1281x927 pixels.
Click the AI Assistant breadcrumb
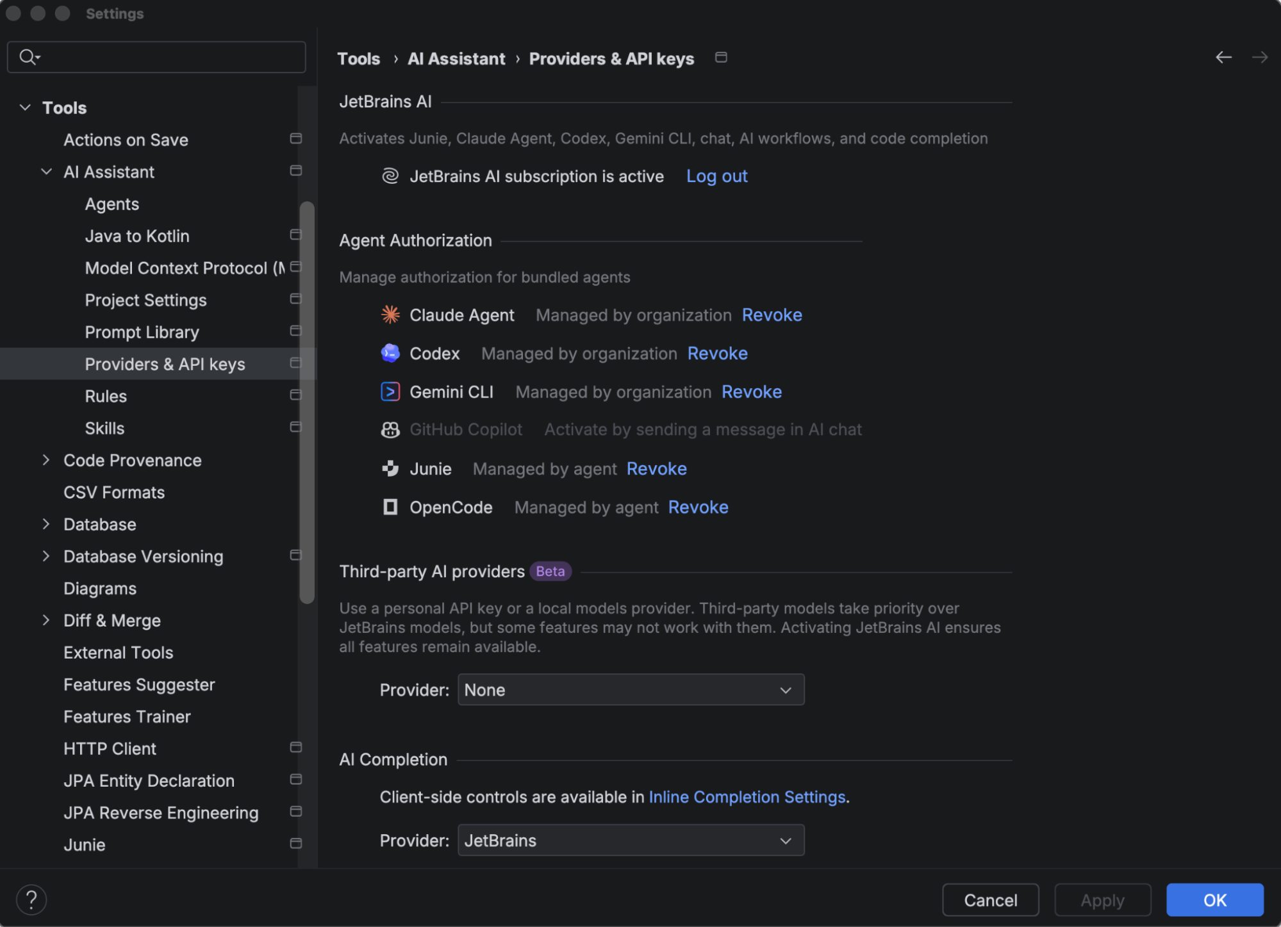(x=456, y=59)
